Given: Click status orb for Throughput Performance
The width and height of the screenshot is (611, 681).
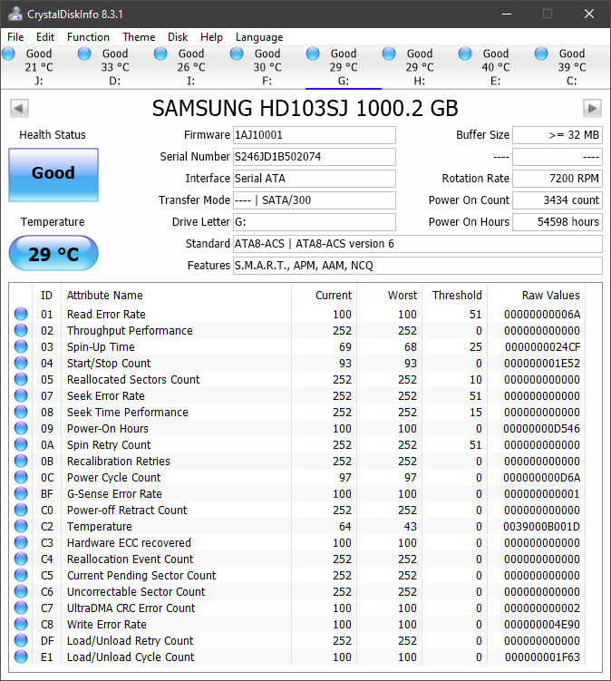Looking at the screenshot, I should point(21,330).
